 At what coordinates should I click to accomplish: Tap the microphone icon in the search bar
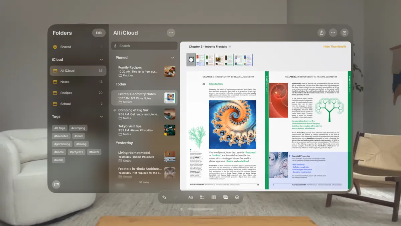click(116, 46)
